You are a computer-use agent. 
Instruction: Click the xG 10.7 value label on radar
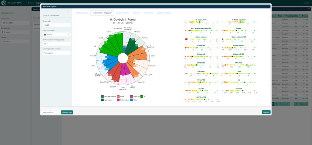[x=101, y=49]
